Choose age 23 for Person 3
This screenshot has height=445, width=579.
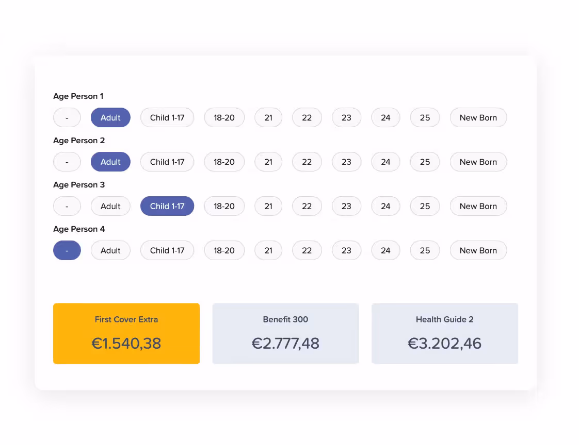pyautogui.click(x=346, y=206)
